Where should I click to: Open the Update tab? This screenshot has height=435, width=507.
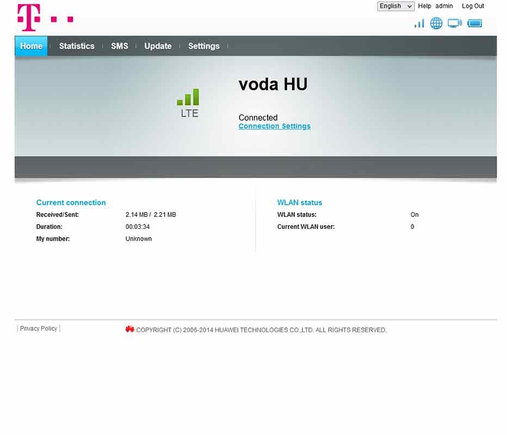pos(158,46)
